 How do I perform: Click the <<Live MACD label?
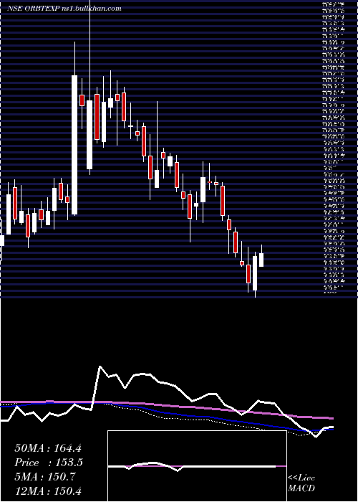(x=301, y=483)
